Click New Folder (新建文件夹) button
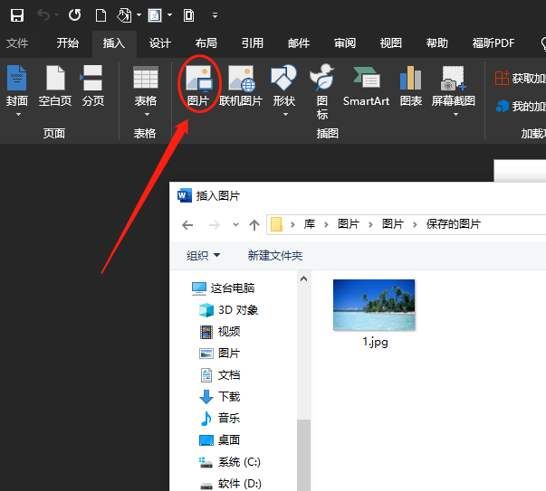 coord(275,256)
